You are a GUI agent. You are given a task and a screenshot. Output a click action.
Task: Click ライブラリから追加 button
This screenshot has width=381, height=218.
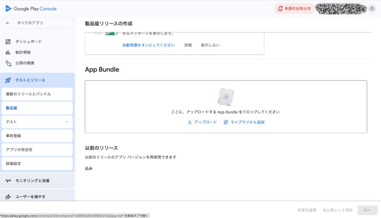coord(244,122)
